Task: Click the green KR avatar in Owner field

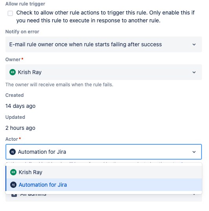Action: coord(13,72)
